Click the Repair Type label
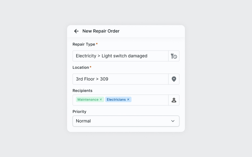The height and width of the screenshot is (157, 252). coord(84,44)
